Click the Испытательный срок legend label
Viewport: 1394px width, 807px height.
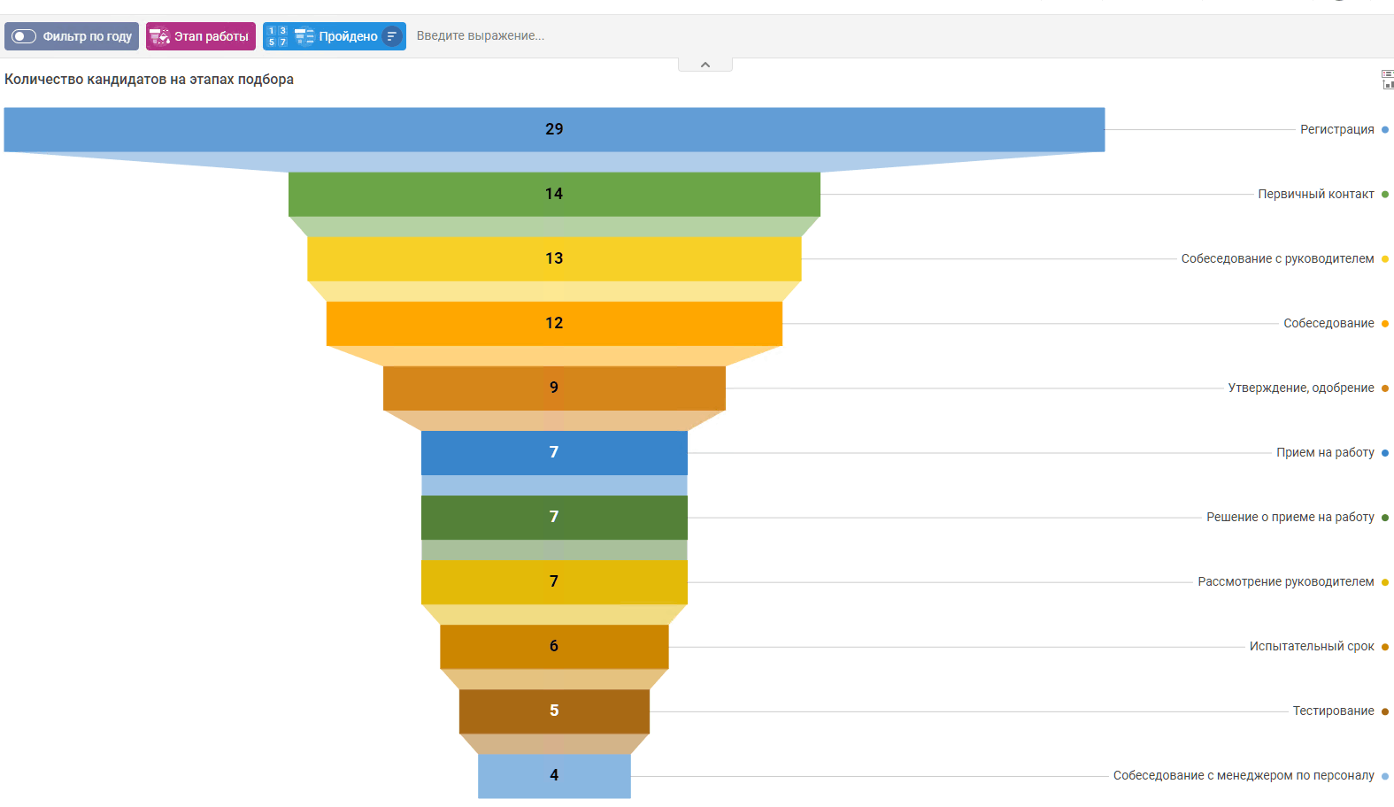click(x=1312, y=646)
